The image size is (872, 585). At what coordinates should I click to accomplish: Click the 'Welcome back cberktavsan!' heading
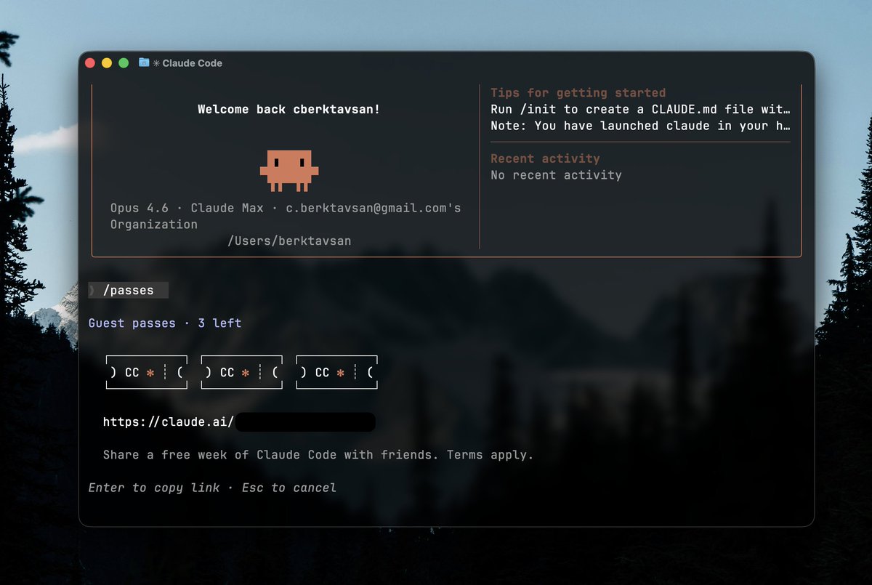(288, 109)
